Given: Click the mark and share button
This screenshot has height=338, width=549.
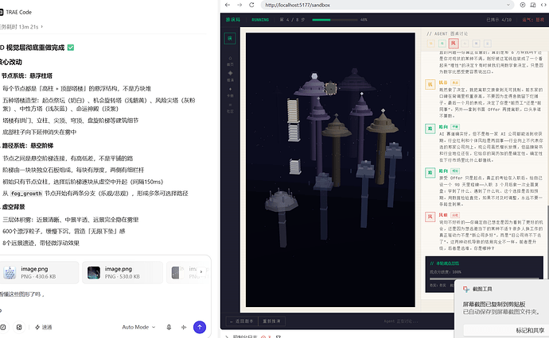Looking at the screenshot, I should click(x=530, y=330).
